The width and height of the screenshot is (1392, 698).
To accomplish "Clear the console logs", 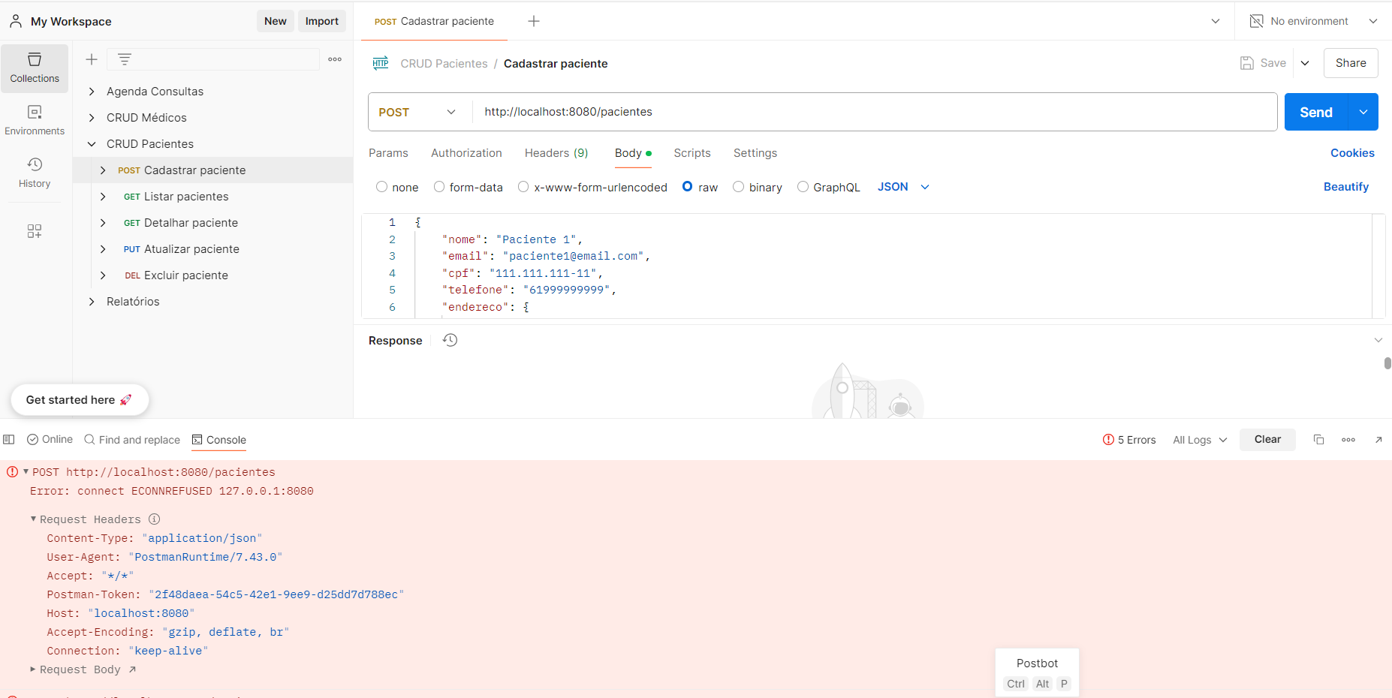I will click(x=1267, y=440).
